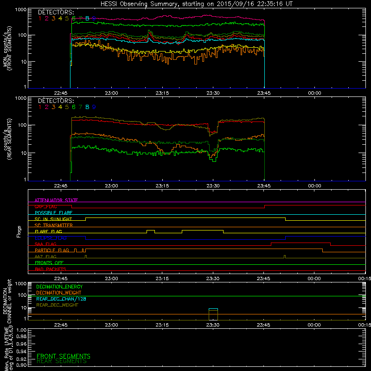Click the DETECTORS: label in the front segments panel
Image resolution: width=371 pixels, height=371 pixels.
pyautogui.click(x=56, y=12)
